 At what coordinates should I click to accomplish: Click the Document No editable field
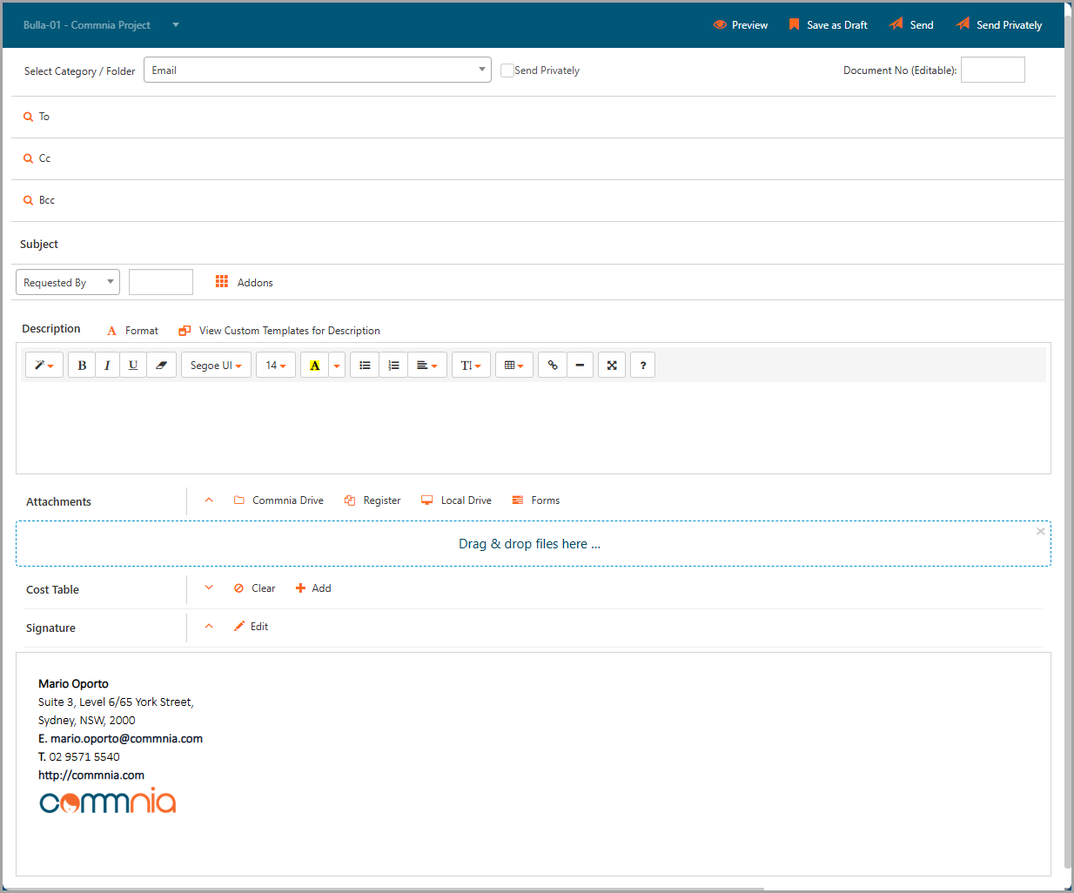click(993, 70)
